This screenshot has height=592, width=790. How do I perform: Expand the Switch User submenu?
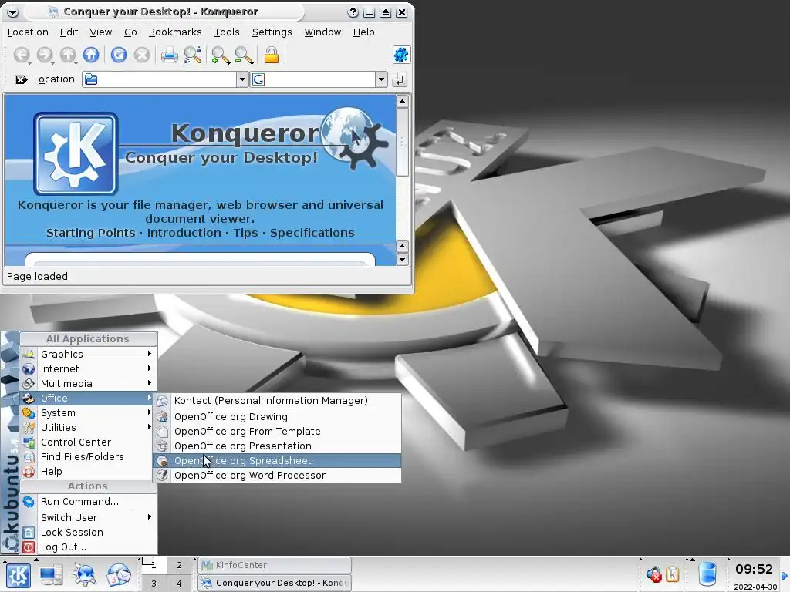[89, 517]
